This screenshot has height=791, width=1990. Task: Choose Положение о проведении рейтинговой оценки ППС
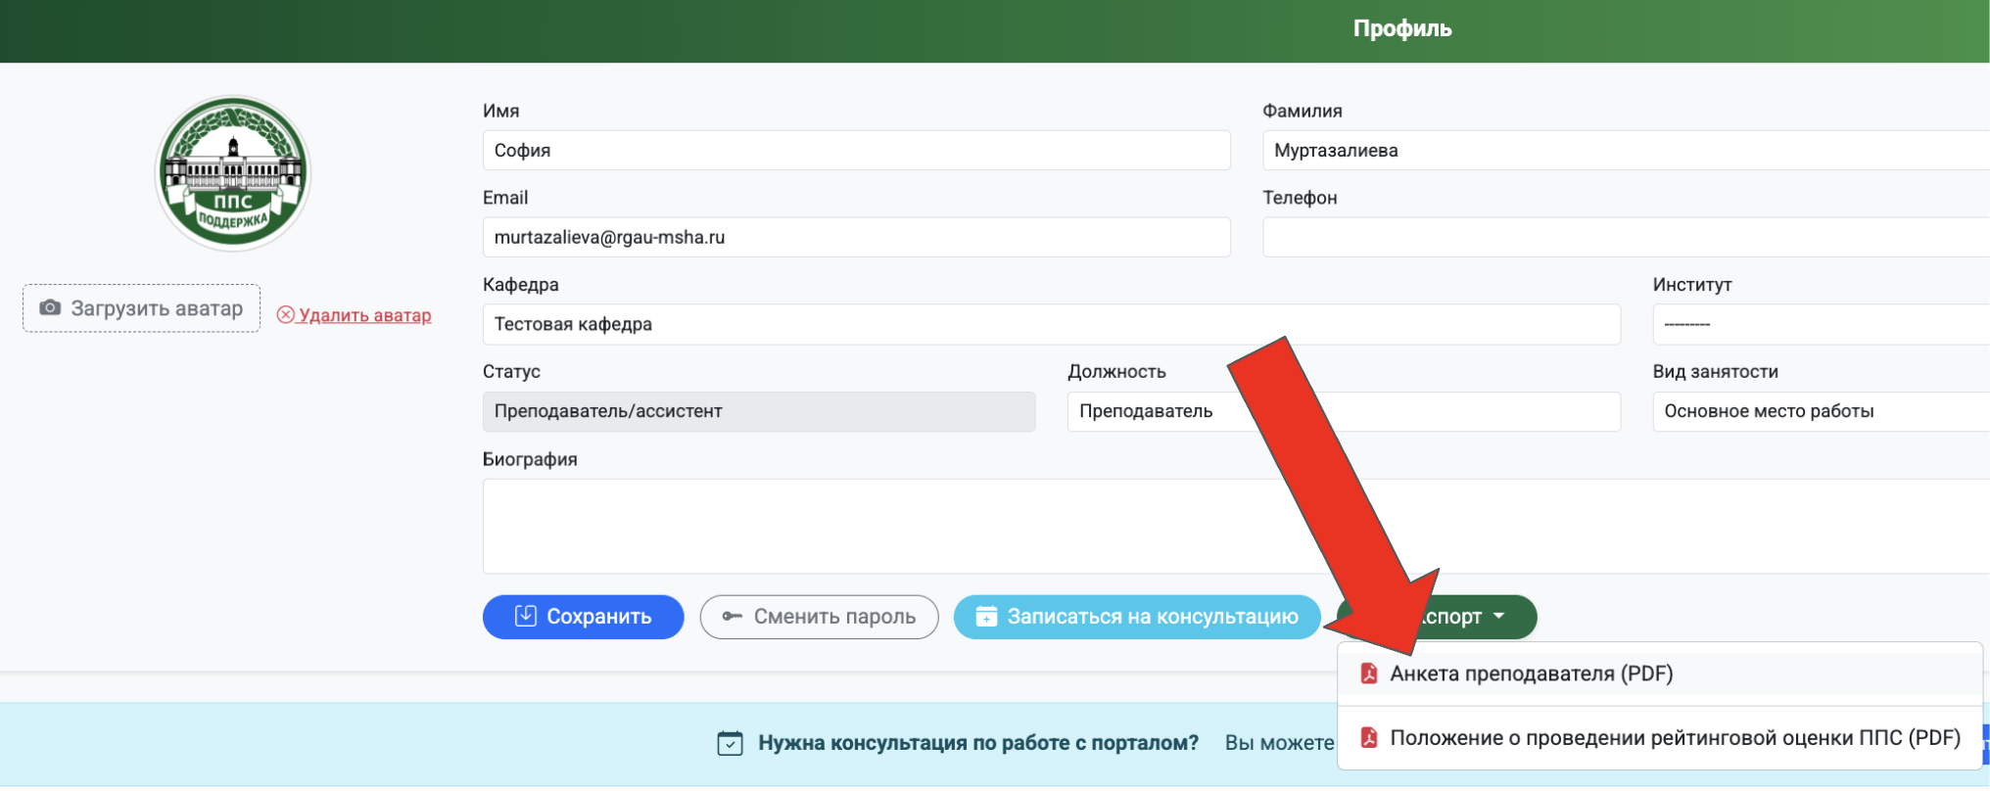[1674, 738]
